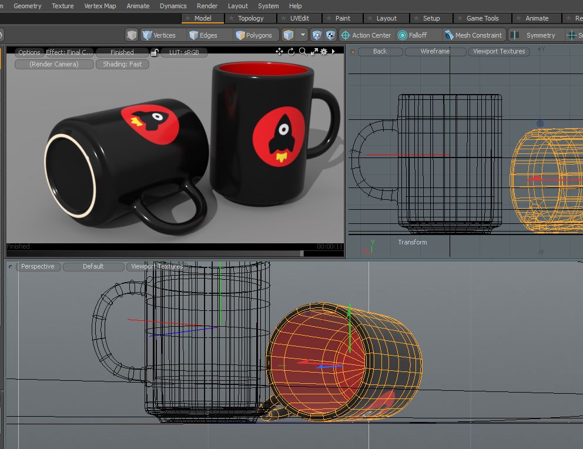The image size is (583, 449).
Task: Click the refresh render icon
Action: 291,52
